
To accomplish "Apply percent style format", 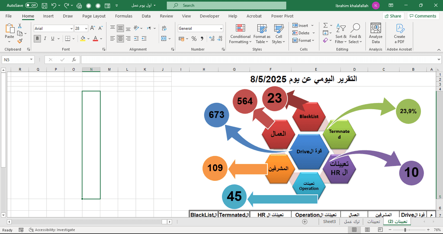I will click(x=194, y=39).
